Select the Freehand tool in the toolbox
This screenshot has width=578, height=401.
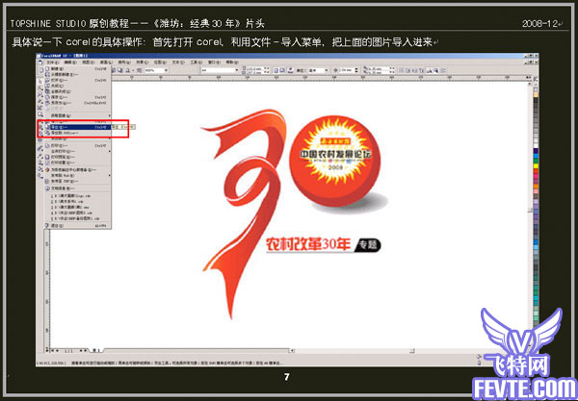tap(40, 101)
